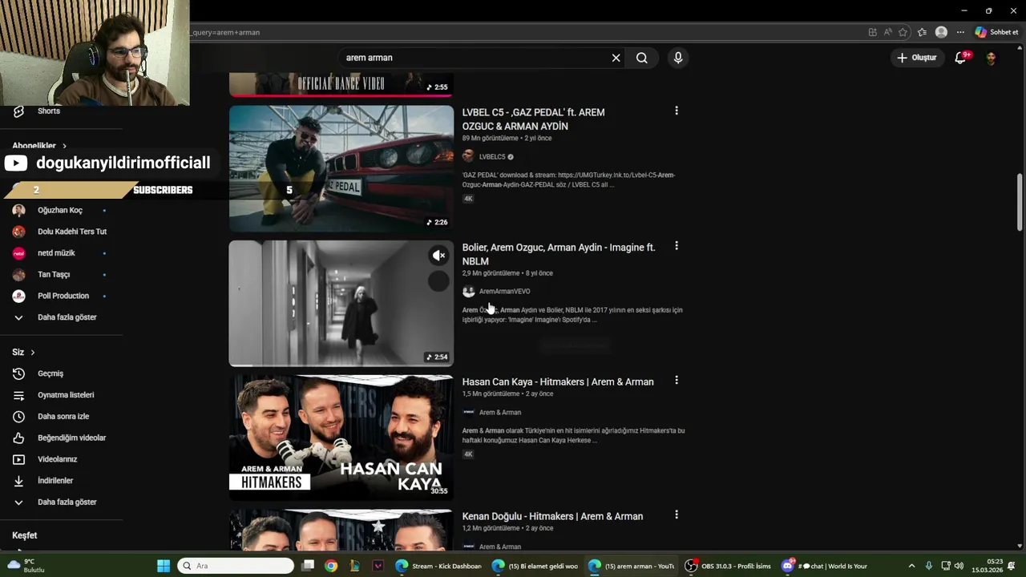Open Task View on the taskbar
Viewport: 1026px width, 577px height.
[308, 566]
